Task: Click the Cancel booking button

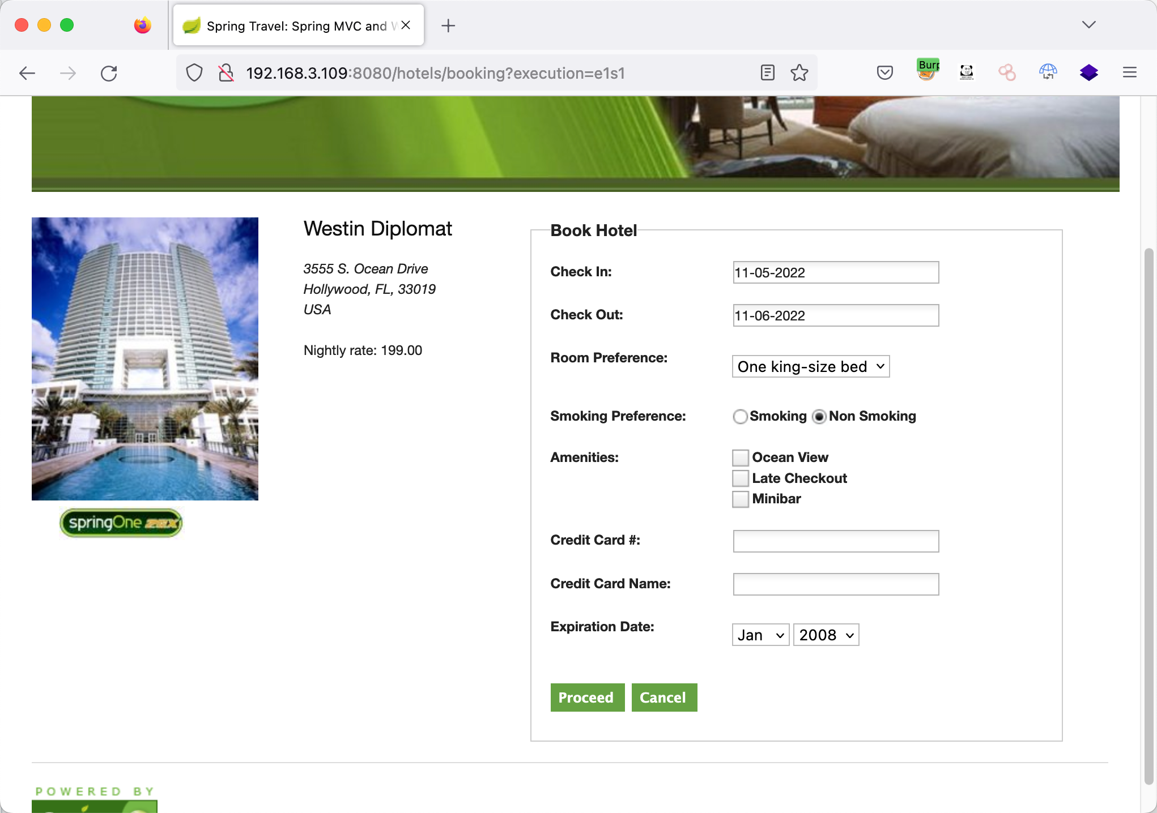Action: click(x=663, y=698)
